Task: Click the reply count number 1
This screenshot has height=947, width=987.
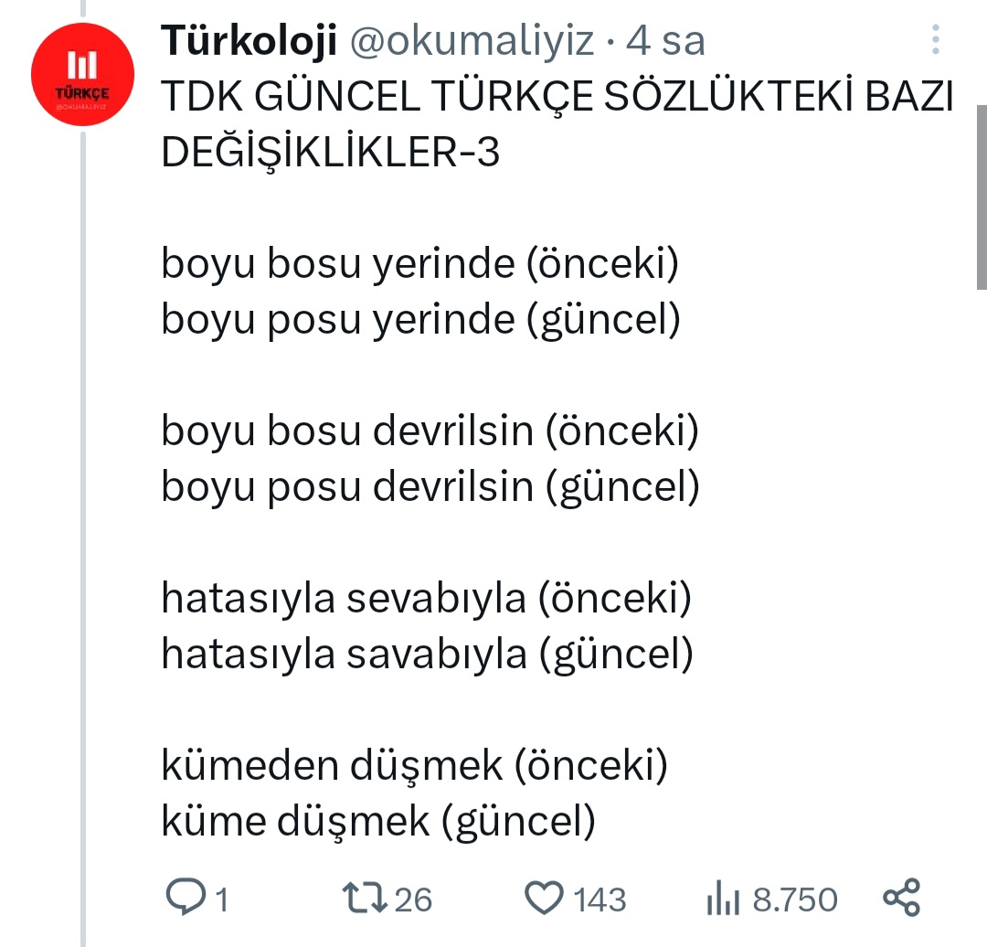Action: (x=220, y=900)
